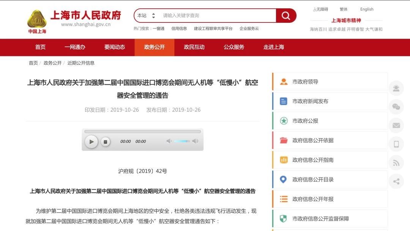Click the 政务公开 breadcrumb link
410x231 pixels.
[52, 63]
